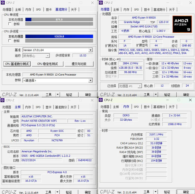Click the AMD Ryzen 9 logo image

tap(182, 24)
